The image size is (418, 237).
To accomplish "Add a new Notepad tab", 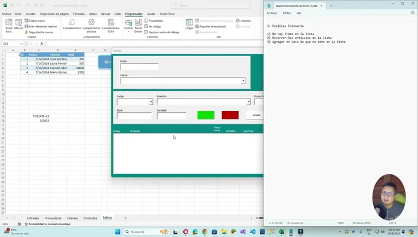I will 331,6.
